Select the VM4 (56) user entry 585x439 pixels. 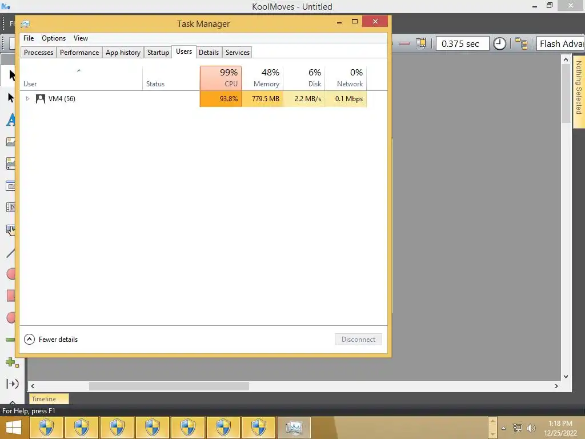62,99
